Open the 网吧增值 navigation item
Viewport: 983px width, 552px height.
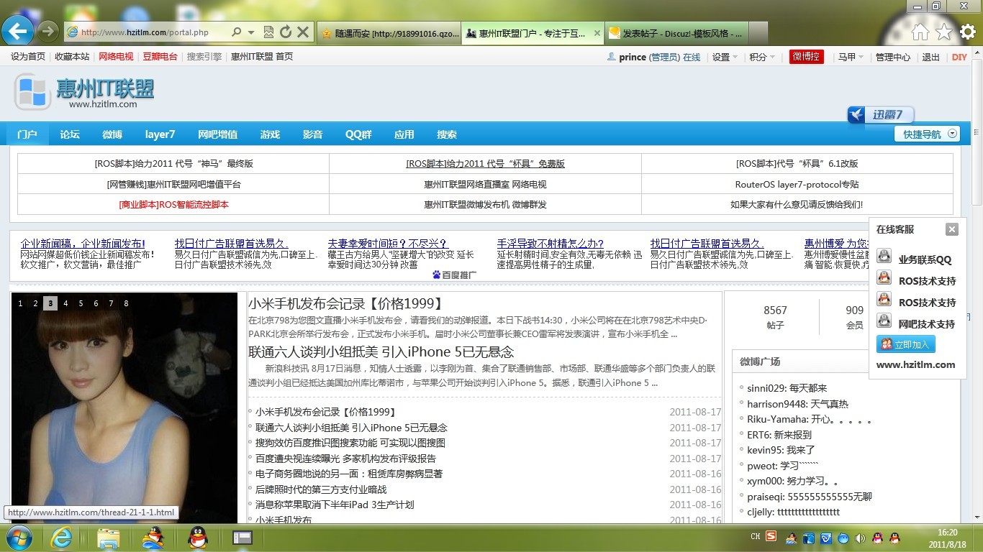218,134
